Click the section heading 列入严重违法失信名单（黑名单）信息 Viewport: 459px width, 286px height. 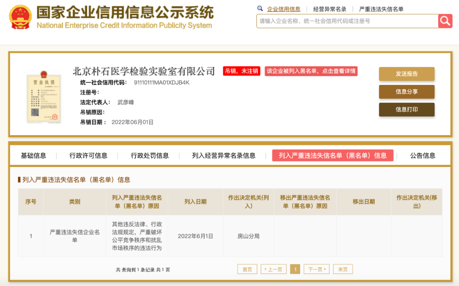76,180
